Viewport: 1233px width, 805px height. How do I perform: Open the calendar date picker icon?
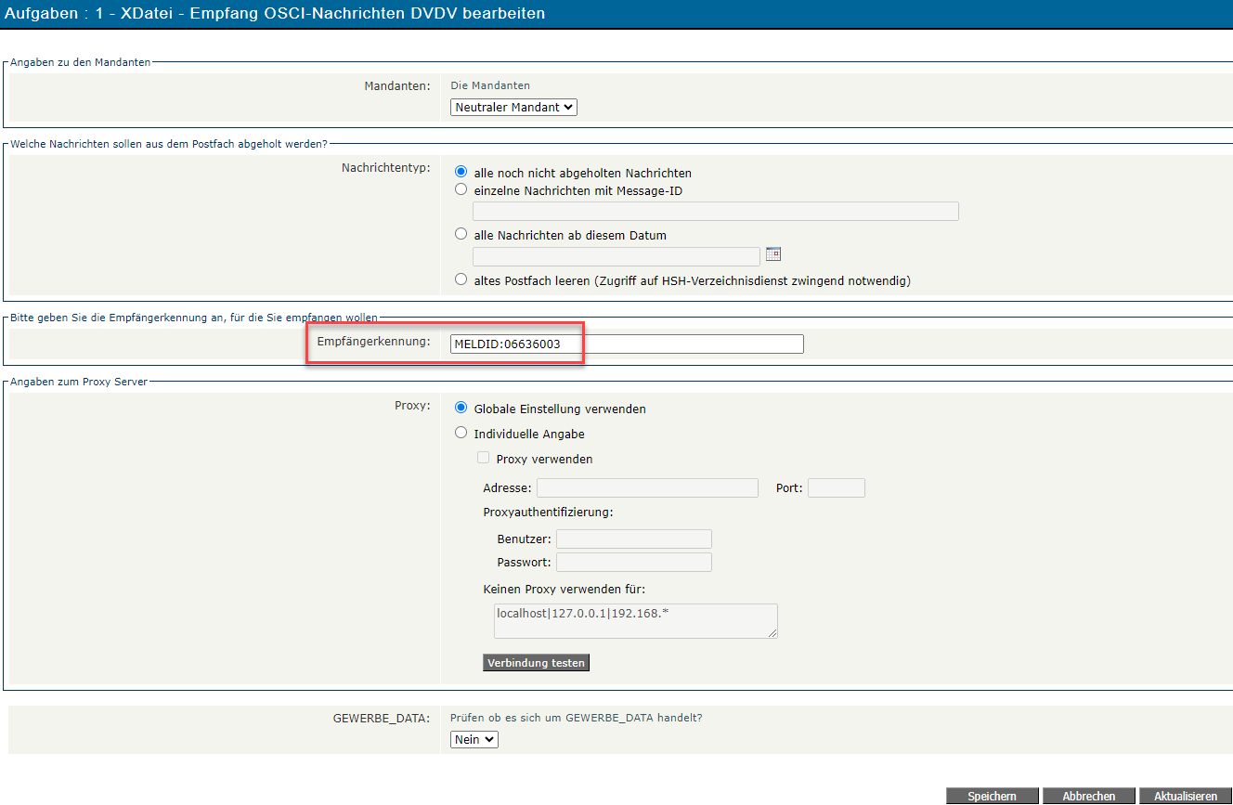point(773,254)
